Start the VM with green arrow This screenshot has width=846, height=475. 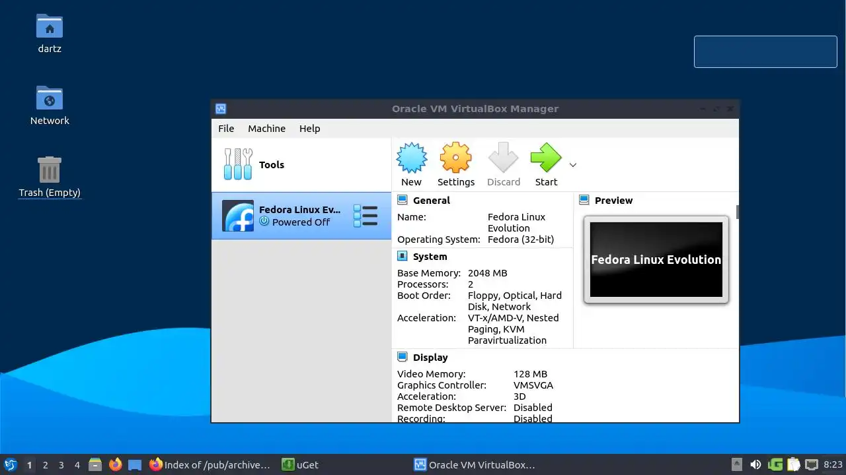(546, 158)
